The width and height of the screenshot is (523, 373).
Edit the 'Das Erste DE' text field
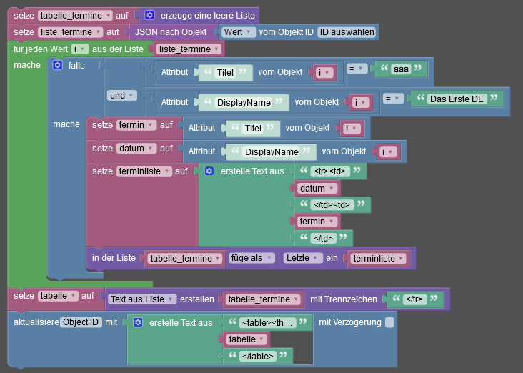(457, 99)
